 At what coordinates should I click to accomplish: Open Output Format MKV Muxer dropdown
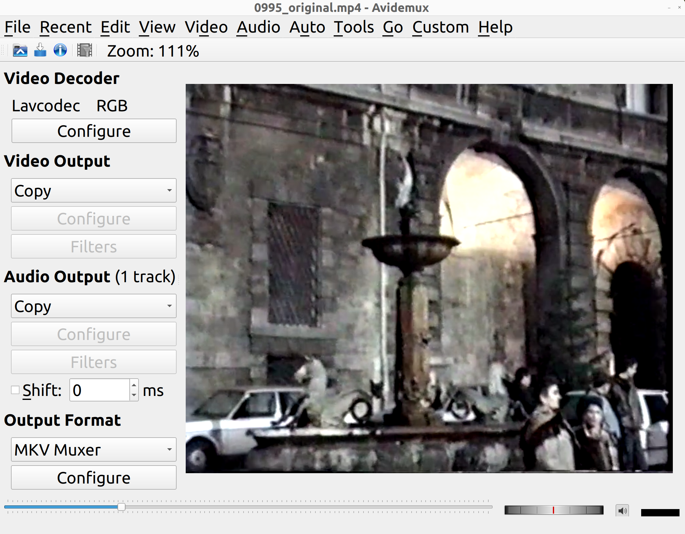94,449
